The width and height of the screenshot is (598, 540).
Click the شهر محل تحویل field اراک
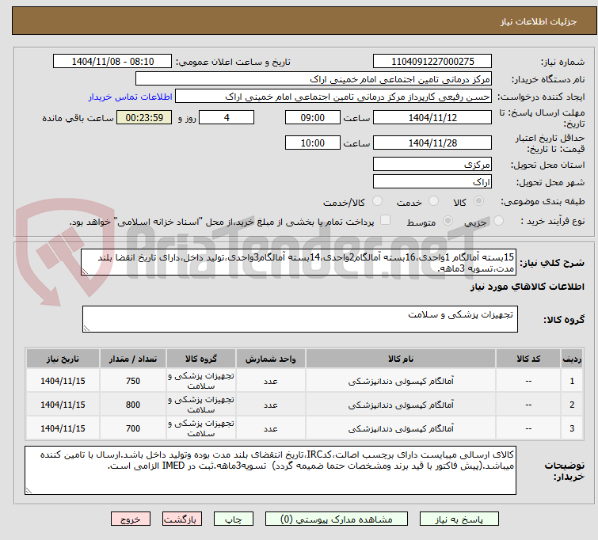click(x=432, y=181)
